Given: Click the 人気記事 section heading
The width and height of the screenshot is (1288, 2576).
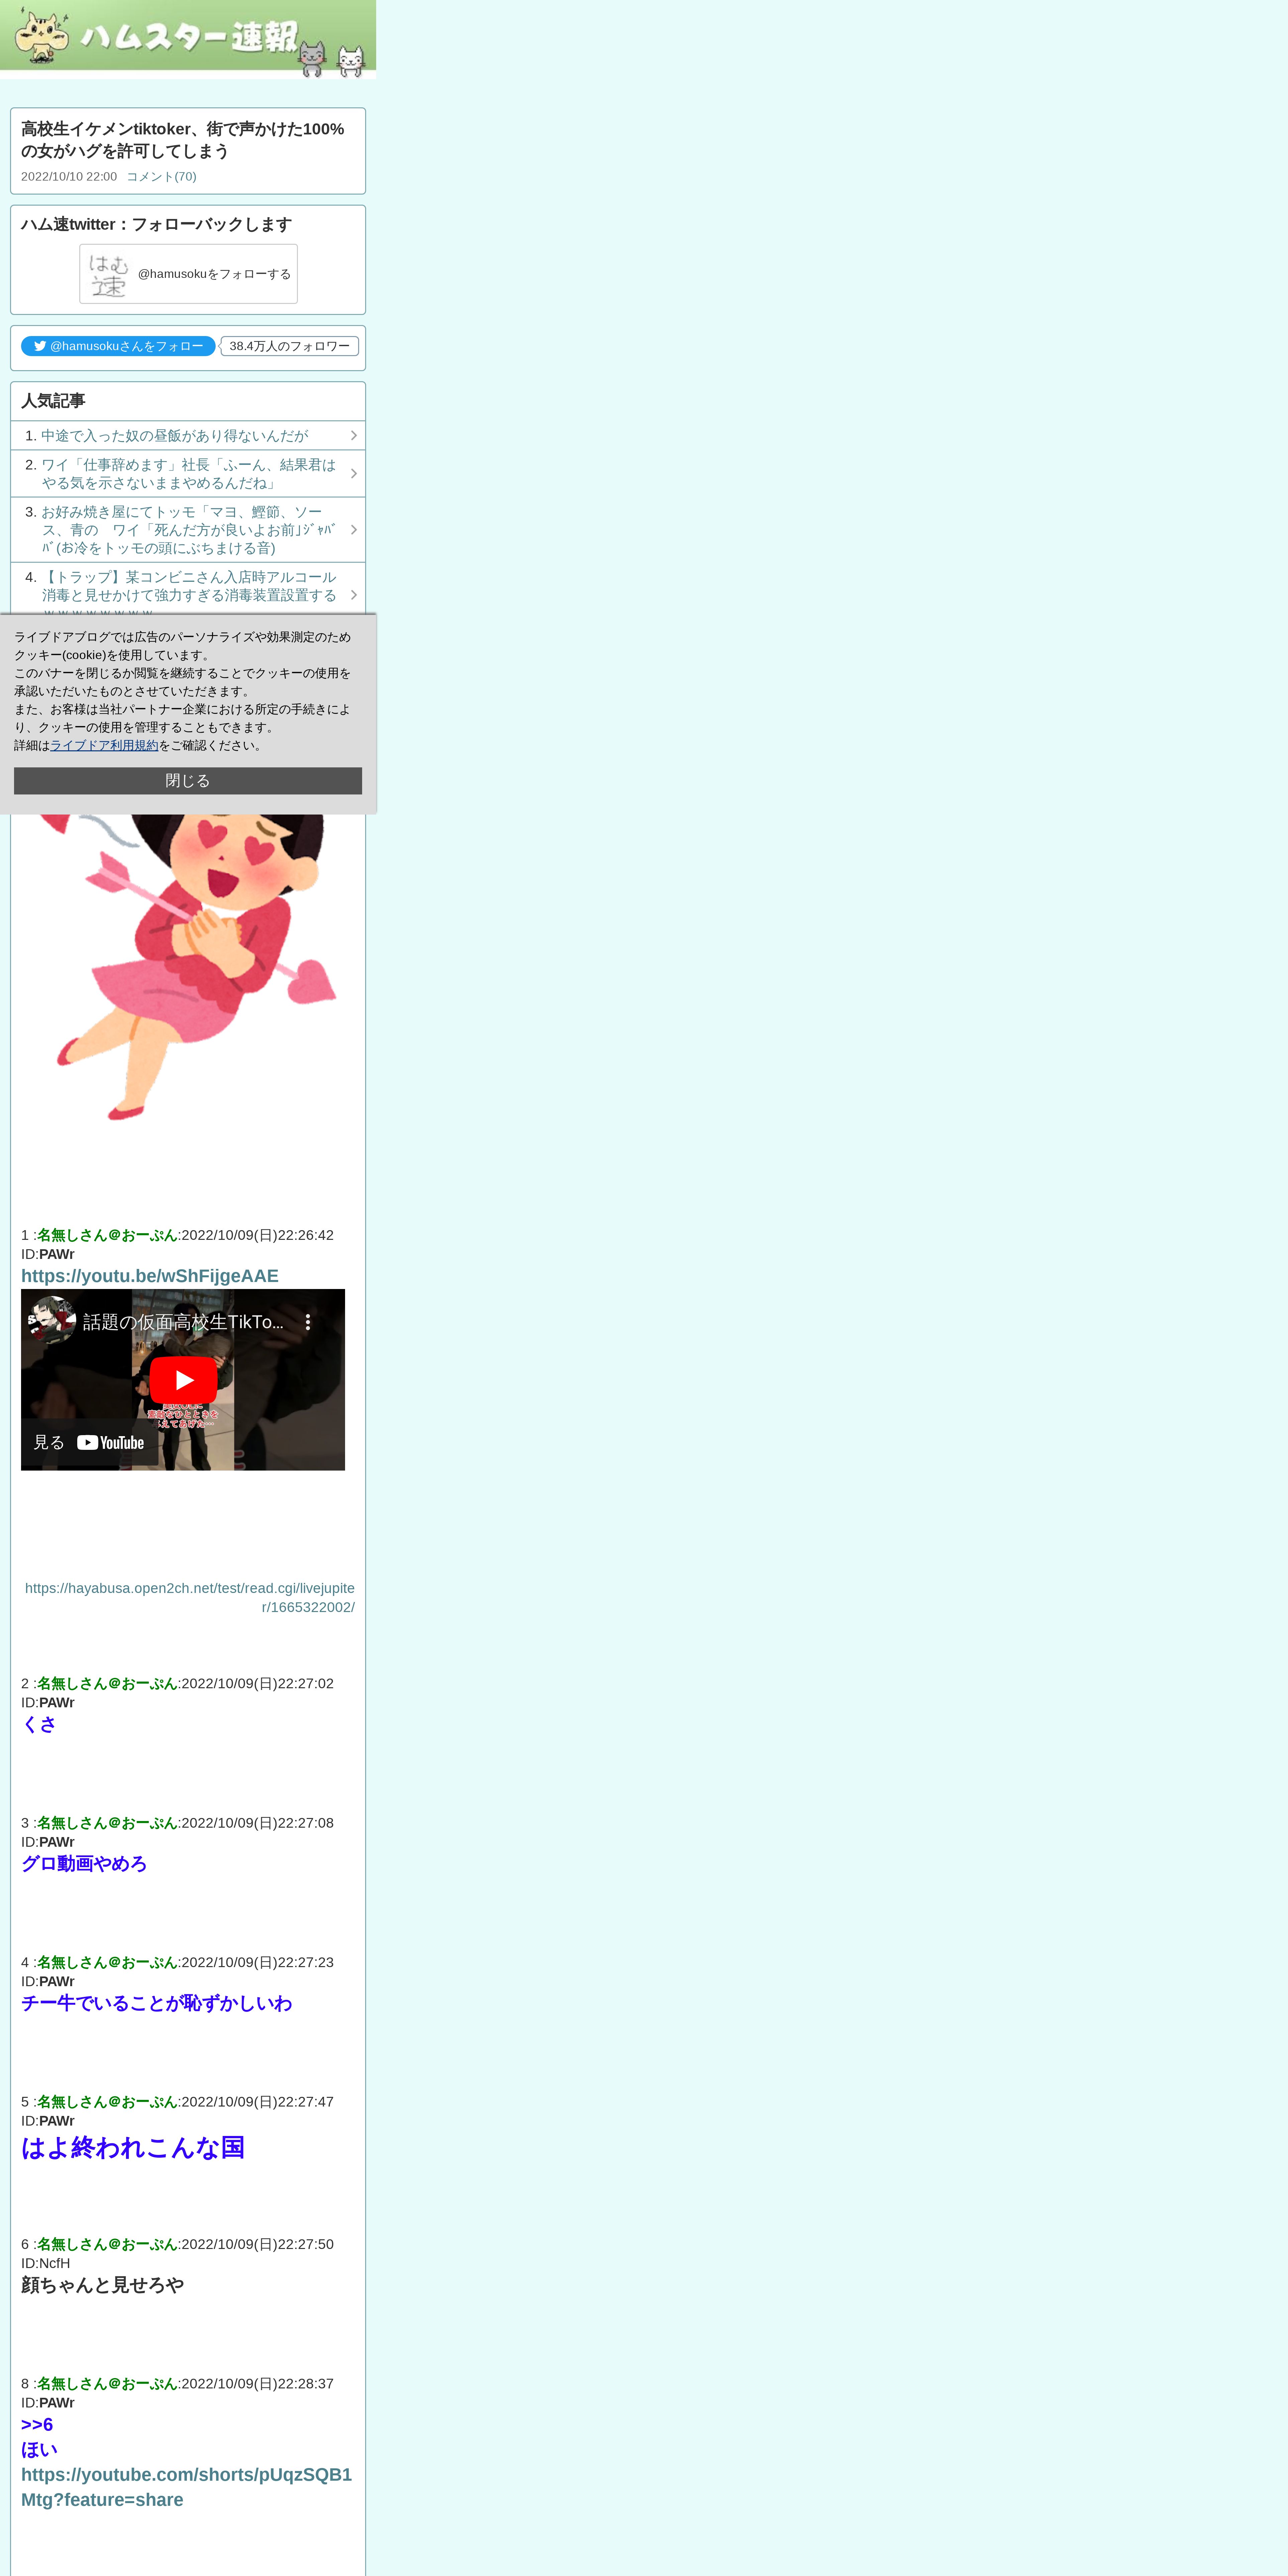Looking at the screenshot, I should click(53, 401).
